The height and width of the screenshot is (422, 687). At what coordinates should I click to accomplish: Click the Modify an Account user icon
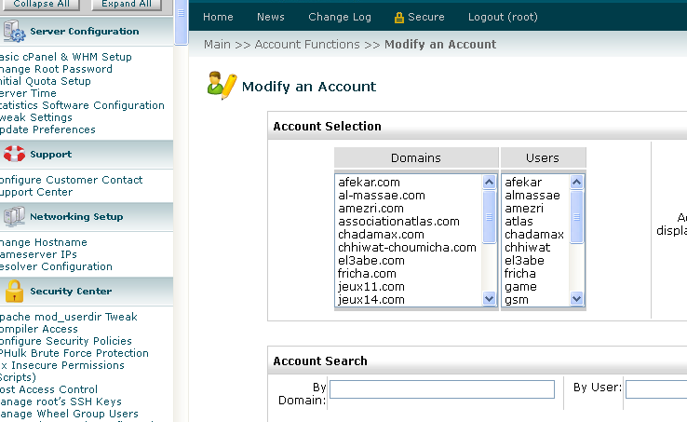point(222,86)
